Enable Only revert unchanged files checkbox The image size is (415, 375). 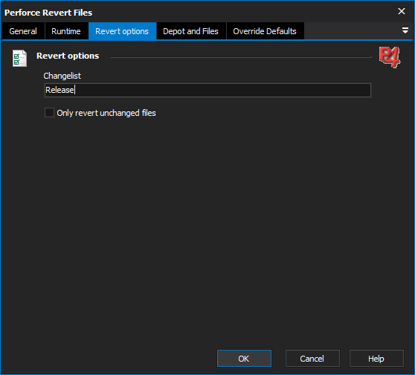[x=50, y=113]
